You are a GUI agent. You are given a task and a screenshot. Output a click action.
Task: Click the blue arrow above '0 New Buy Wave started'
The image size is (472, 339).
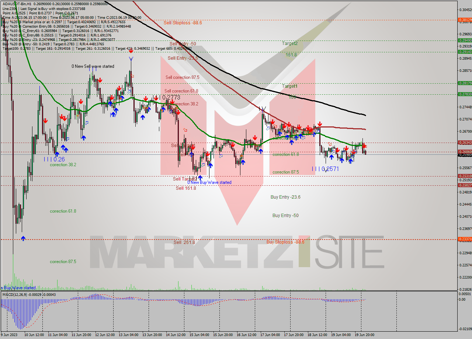click(200, 177)
